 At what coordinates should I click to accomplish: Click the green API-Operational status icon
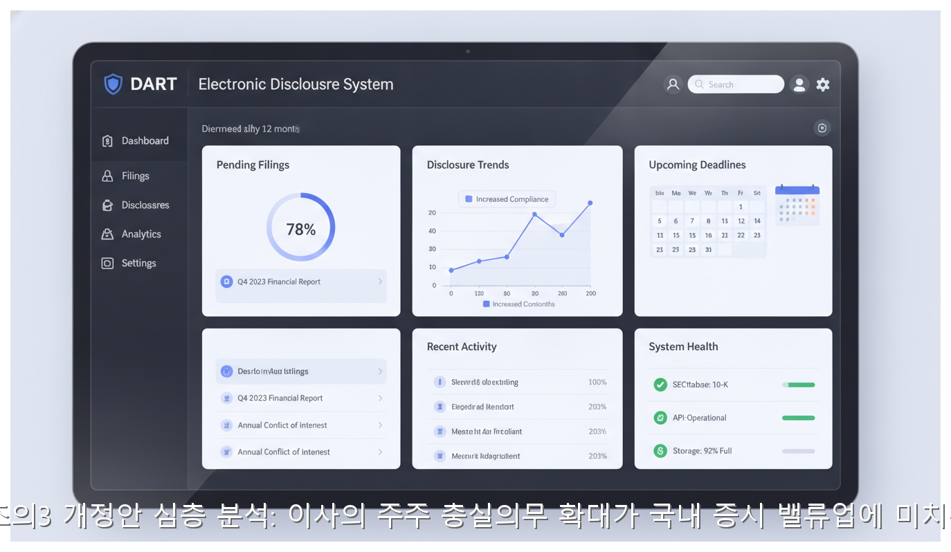(x=660, y=418)
